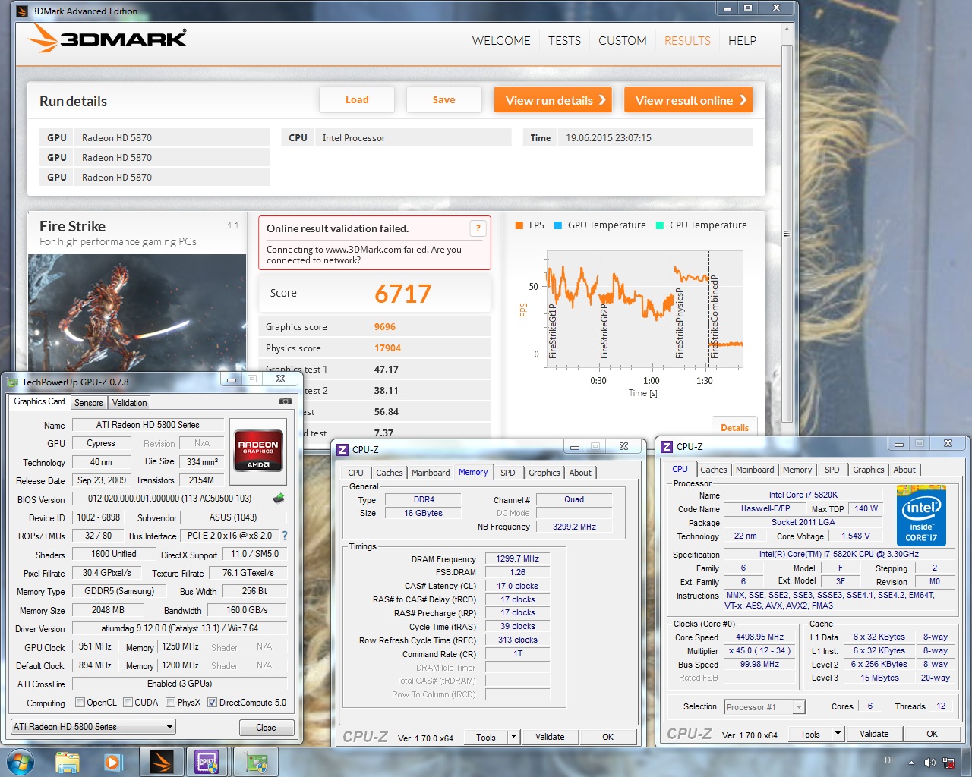Click the overall score 6717
The image size is (972, 777).
click(x=402, y=294)
